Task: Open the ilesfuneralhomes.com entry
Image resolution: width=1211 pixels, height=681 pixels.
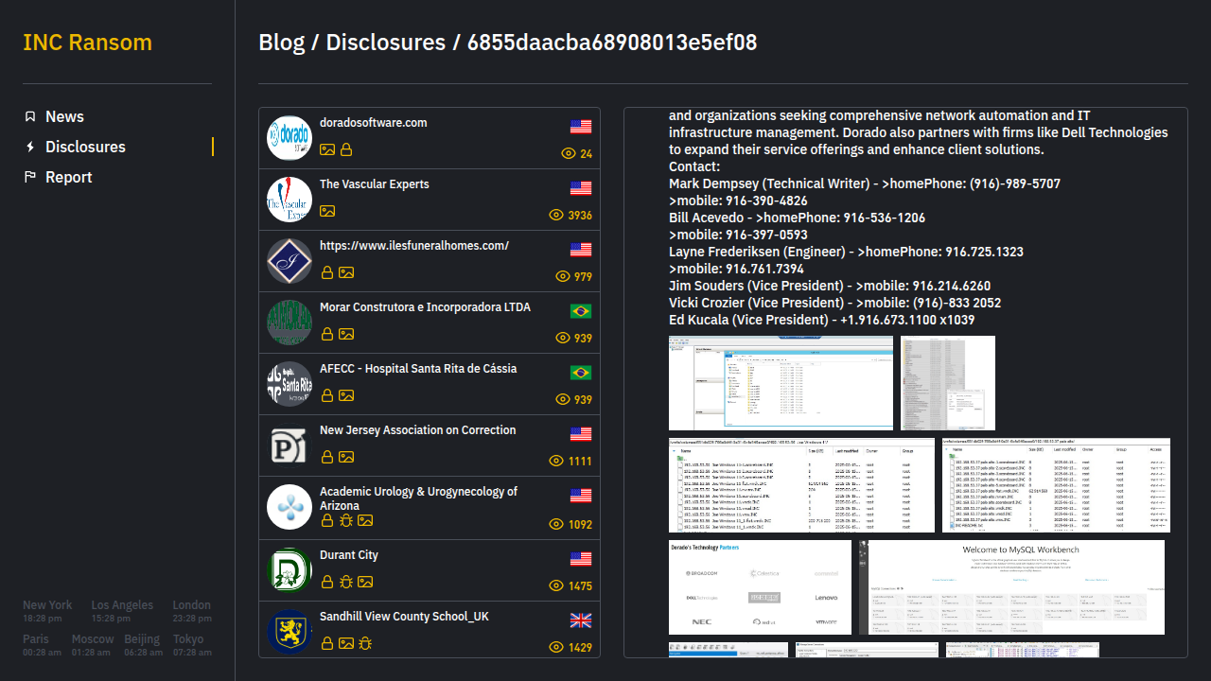Action: (x=430, y=261)
